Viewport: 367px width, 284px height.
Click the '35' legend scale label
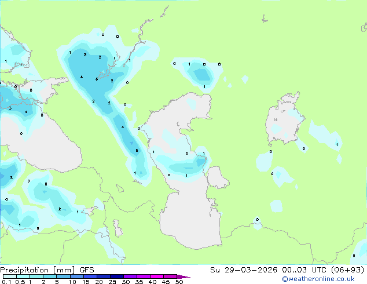(x=139, y=282)
